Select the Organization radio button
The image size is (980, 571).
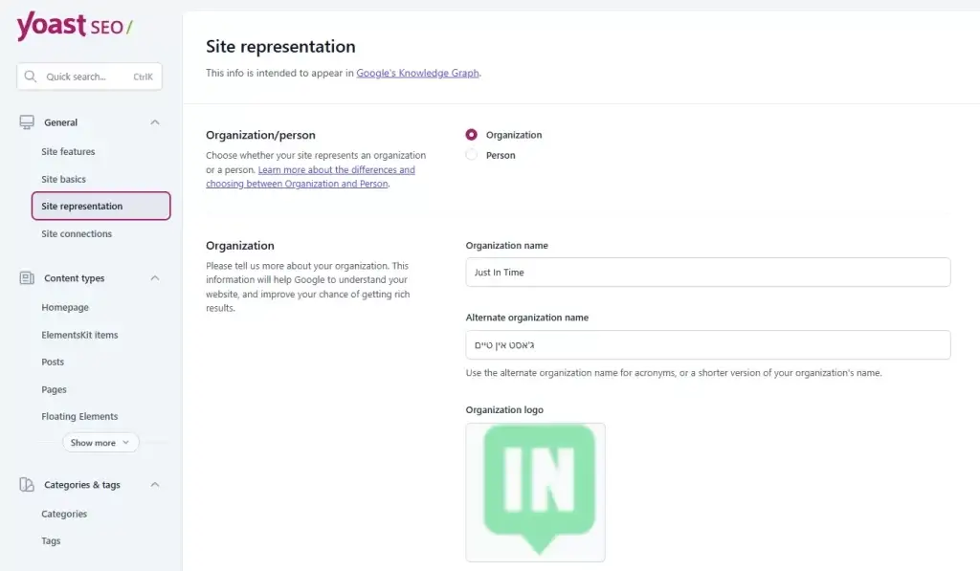(x=471, y=135)
